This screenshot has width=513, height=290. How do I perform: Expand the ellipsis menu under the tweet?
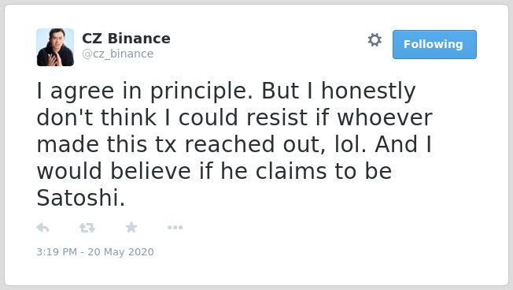click(175, 227)
